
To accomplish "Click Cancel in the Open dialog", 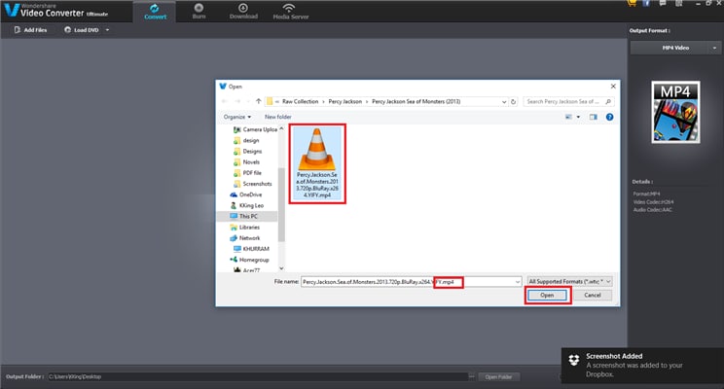I will pyautogui.click(x=593, y=296).
